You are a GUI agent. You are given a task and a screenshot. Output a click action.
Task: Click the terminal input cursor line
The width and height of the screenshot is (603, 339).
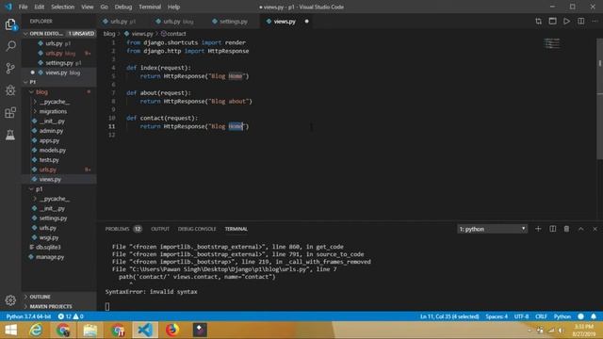pos(107,306)
